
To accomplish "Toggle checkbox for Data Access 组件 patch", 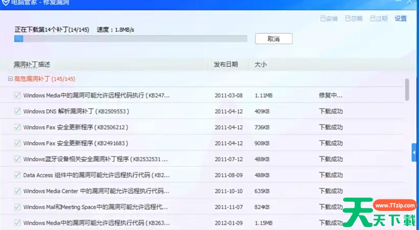I will (17, 175).
